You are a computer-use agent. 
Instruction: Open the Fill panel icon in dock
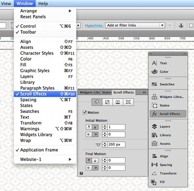tap(154, 182)
